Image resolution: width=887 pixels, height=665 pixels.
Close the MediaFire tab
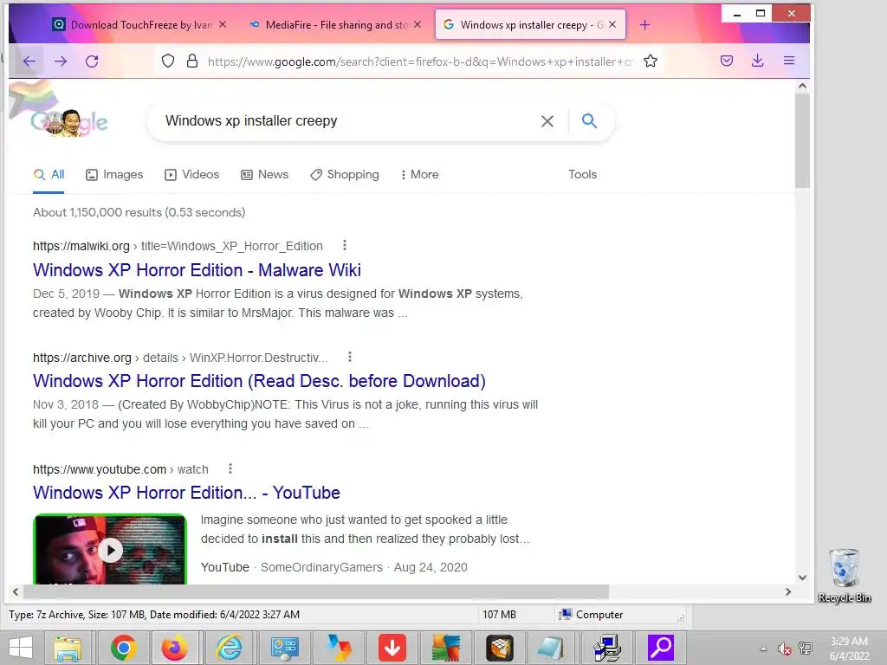point(418,24)
